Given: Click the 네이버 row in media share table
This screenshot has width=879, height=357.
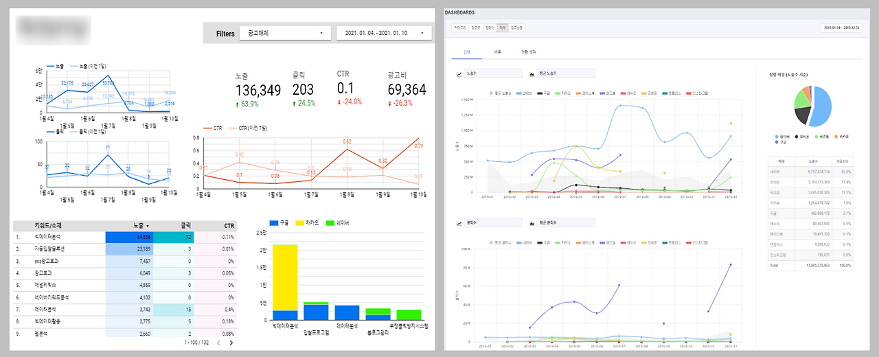Looking at the screenshot, I should click(812, 172).
